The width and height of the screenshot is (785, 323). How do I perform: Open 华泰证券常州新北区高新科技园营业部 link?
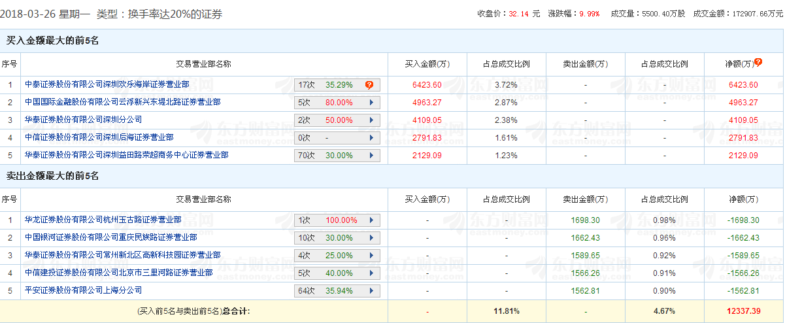pos(122,255)
